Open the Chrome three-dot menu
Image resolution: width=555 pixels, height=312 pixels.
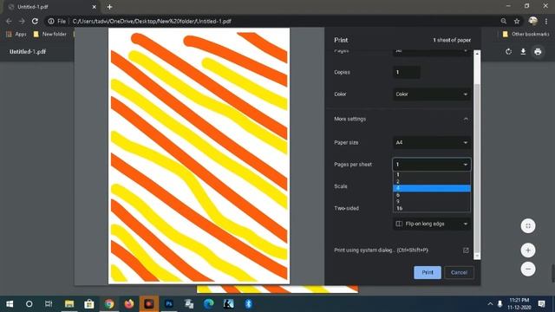point(546,21)
